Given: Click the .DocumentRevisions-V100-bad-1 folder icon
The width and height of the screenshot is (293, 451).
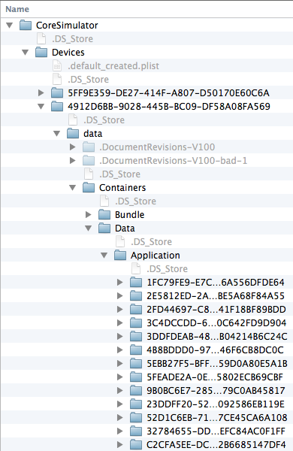Looking at the screenshot, I should 89,161.
